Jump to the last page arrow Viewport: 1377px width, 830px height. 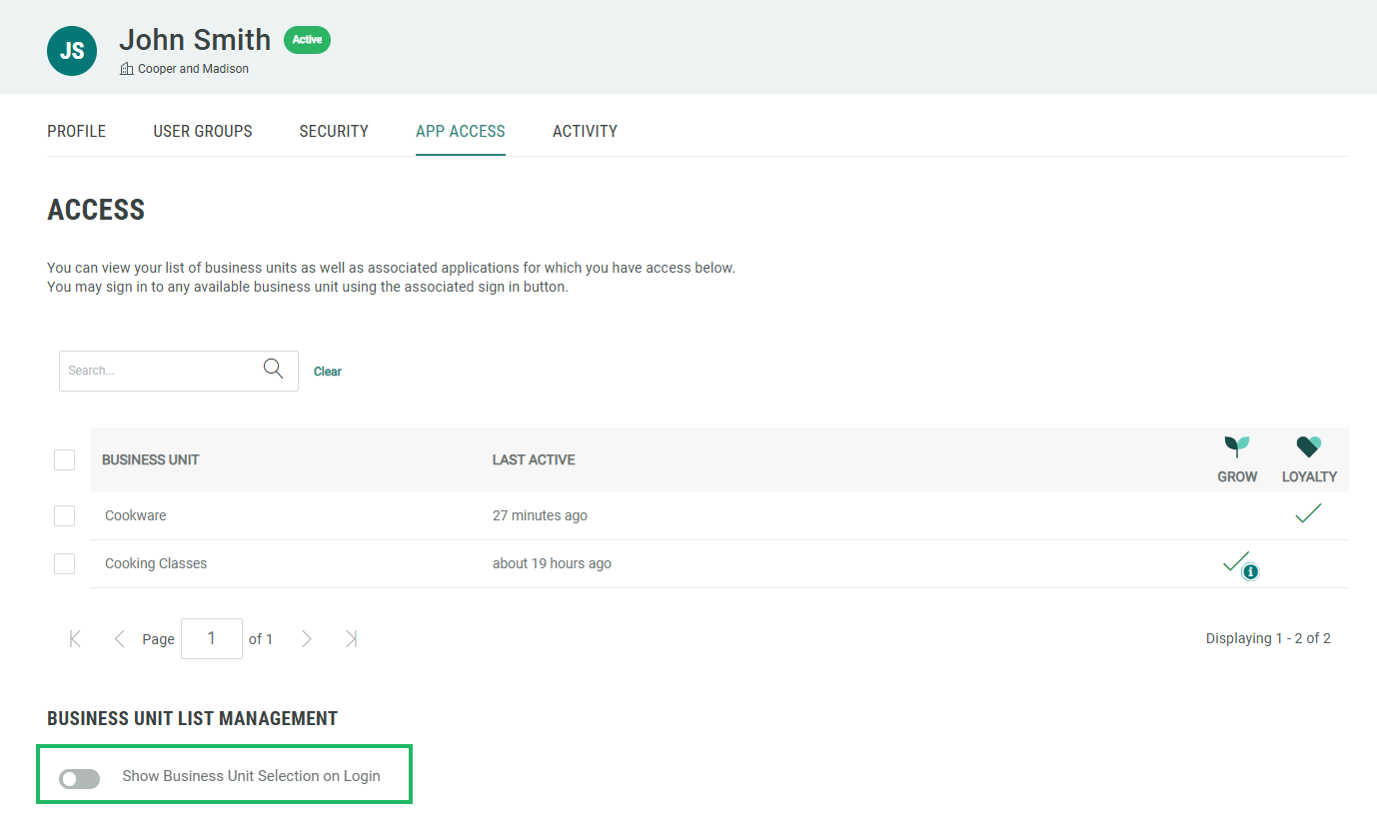point(351,639)
